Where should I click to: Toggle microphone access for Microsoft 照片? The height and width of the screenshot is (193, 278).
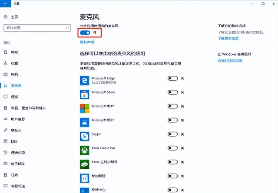173,120
